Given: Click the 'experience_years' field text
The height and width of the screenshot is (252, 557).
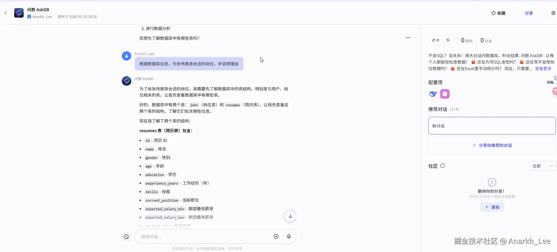Looking at the screenshot, I should (x=162, y=183).
